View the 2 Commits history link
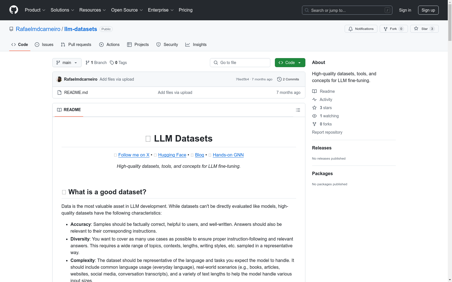 coord(288,79)
